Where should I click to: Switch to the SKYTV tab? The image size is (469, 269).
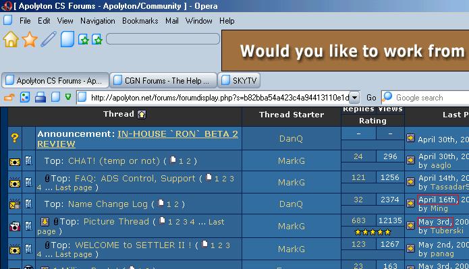239,80
